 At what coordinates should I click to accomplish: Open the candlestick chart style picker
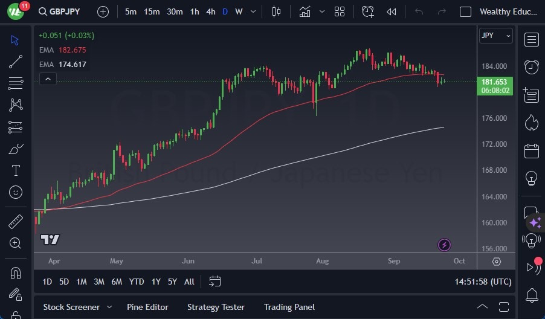click(x=277, y=11)
